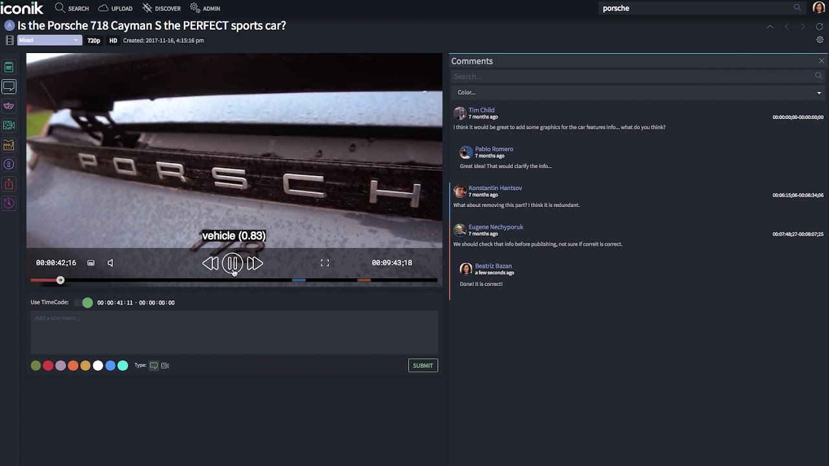Screen dimensions: 829x466
Task: Jump to timecode 00:07:48;27-00:08:07;25
Action: tap(798, 234)
